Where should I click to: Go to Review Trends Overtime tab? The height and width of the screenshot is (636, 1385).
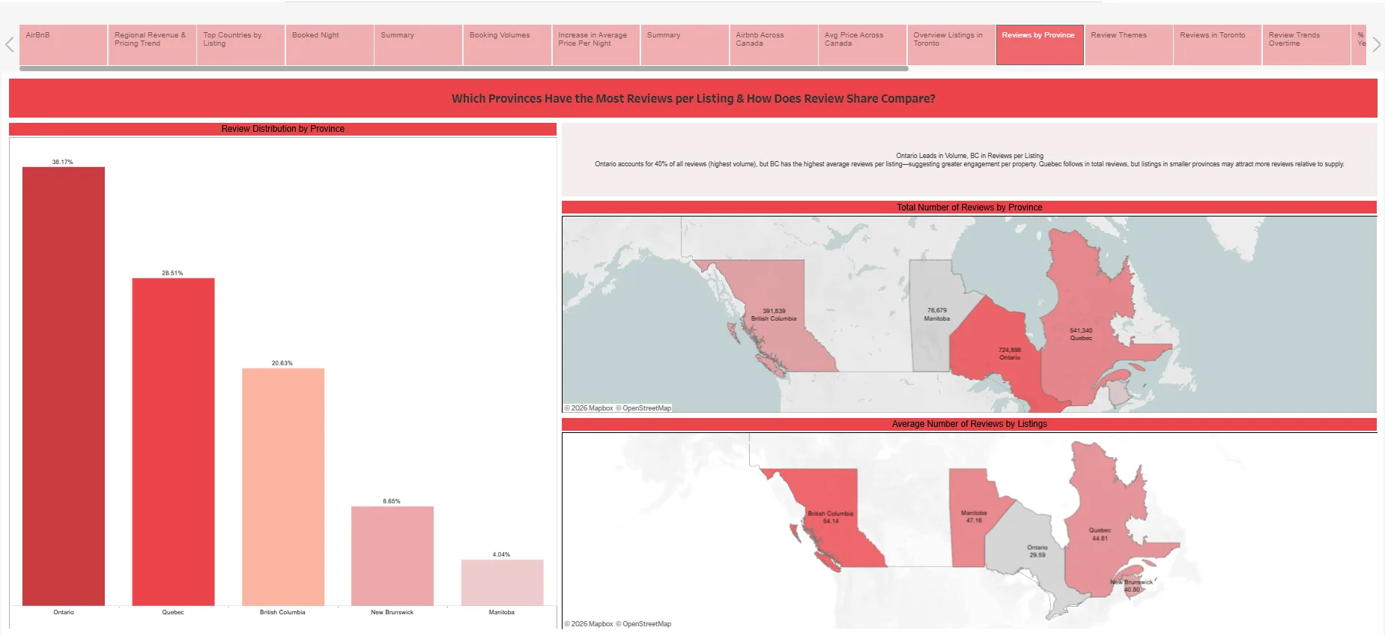(x=1306, y=45)
